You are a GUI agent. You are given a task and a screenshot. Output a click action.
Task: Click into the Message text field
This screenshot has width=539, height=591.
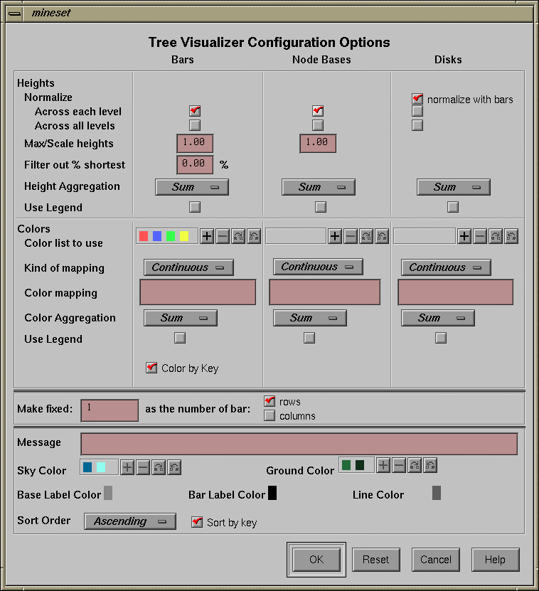pyautogui.click(x=299, y=444)
